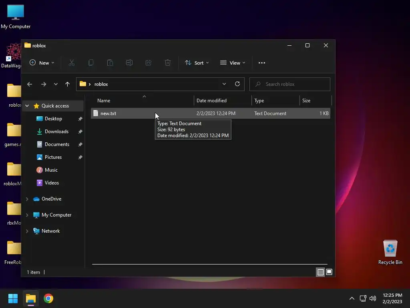410x308 pixels.
Task: Open the See more ellipsis menu
Action: pyautogui.click(x=262, y=63)
